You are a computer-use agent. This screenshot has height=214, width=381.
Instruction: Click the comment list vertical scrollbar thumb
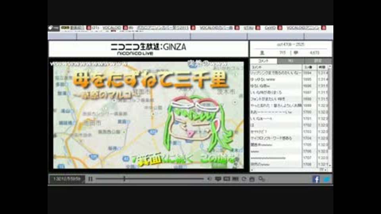[x=330, y=109]
